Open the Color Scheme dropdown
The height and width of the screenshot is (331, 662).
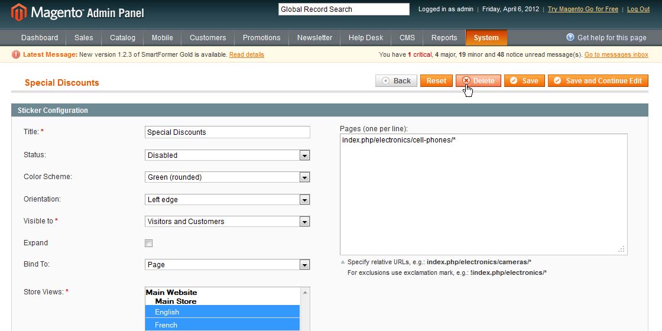click(227, 177)
